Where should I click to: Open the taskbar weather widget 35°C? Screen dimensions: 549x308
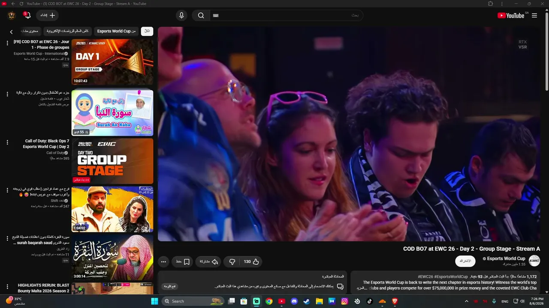16,301
